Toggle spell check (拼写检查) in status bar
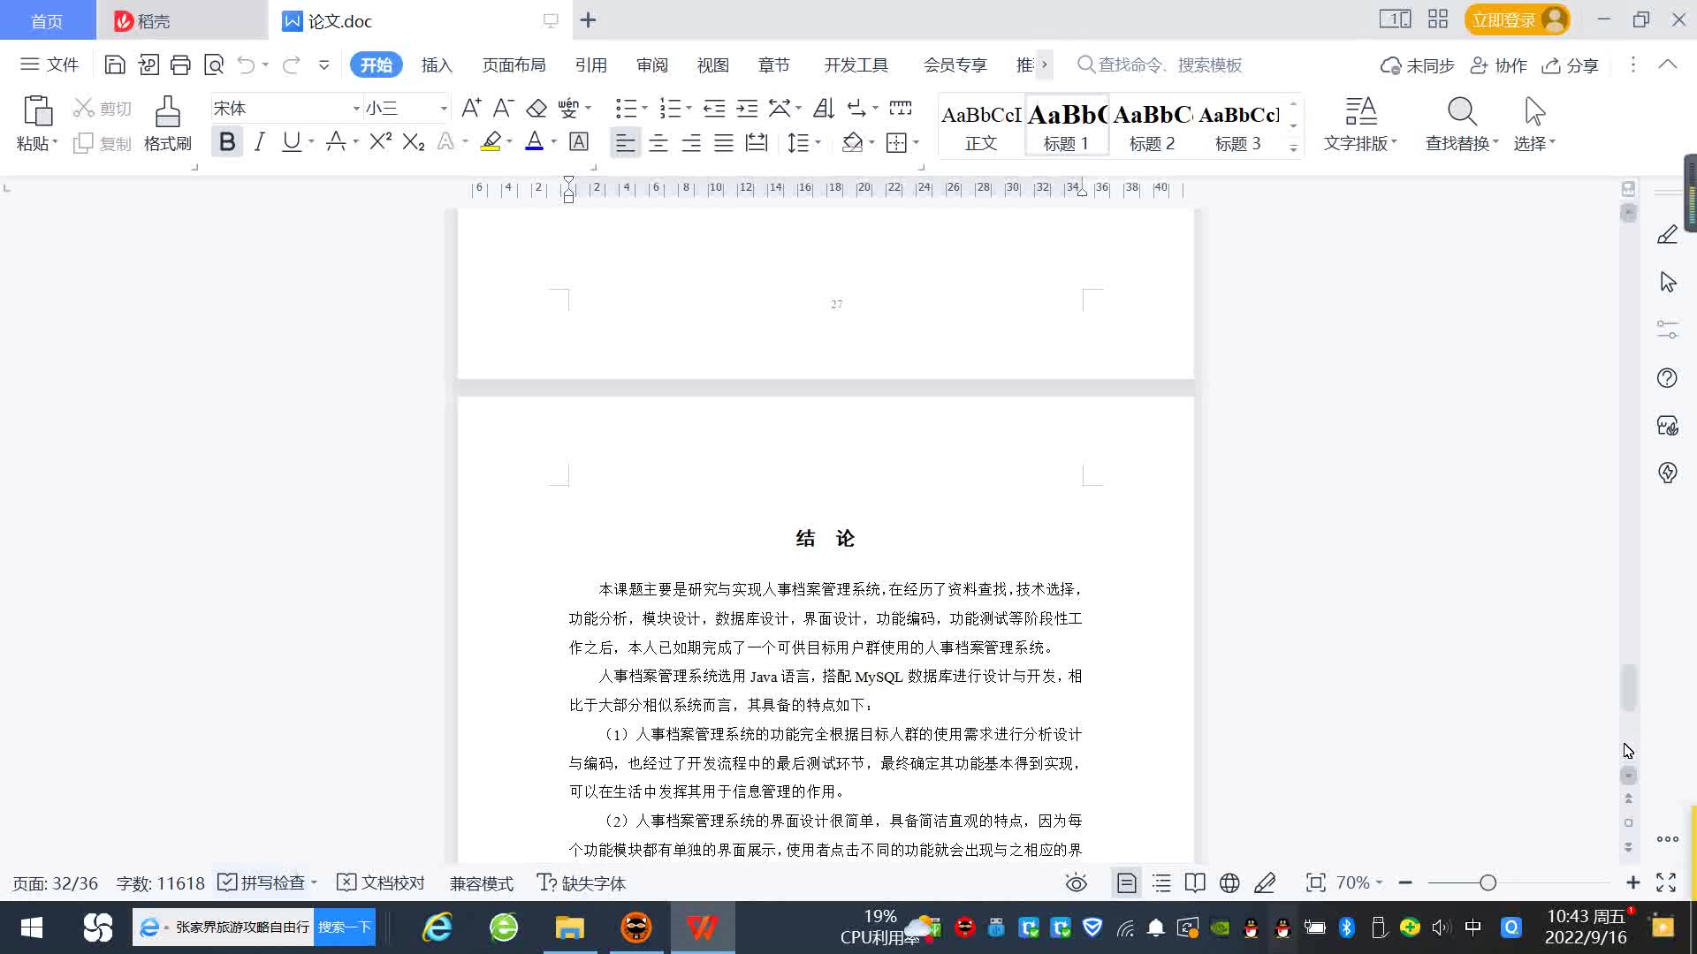The image size is (1697, 954). click(x=263, y=882)
